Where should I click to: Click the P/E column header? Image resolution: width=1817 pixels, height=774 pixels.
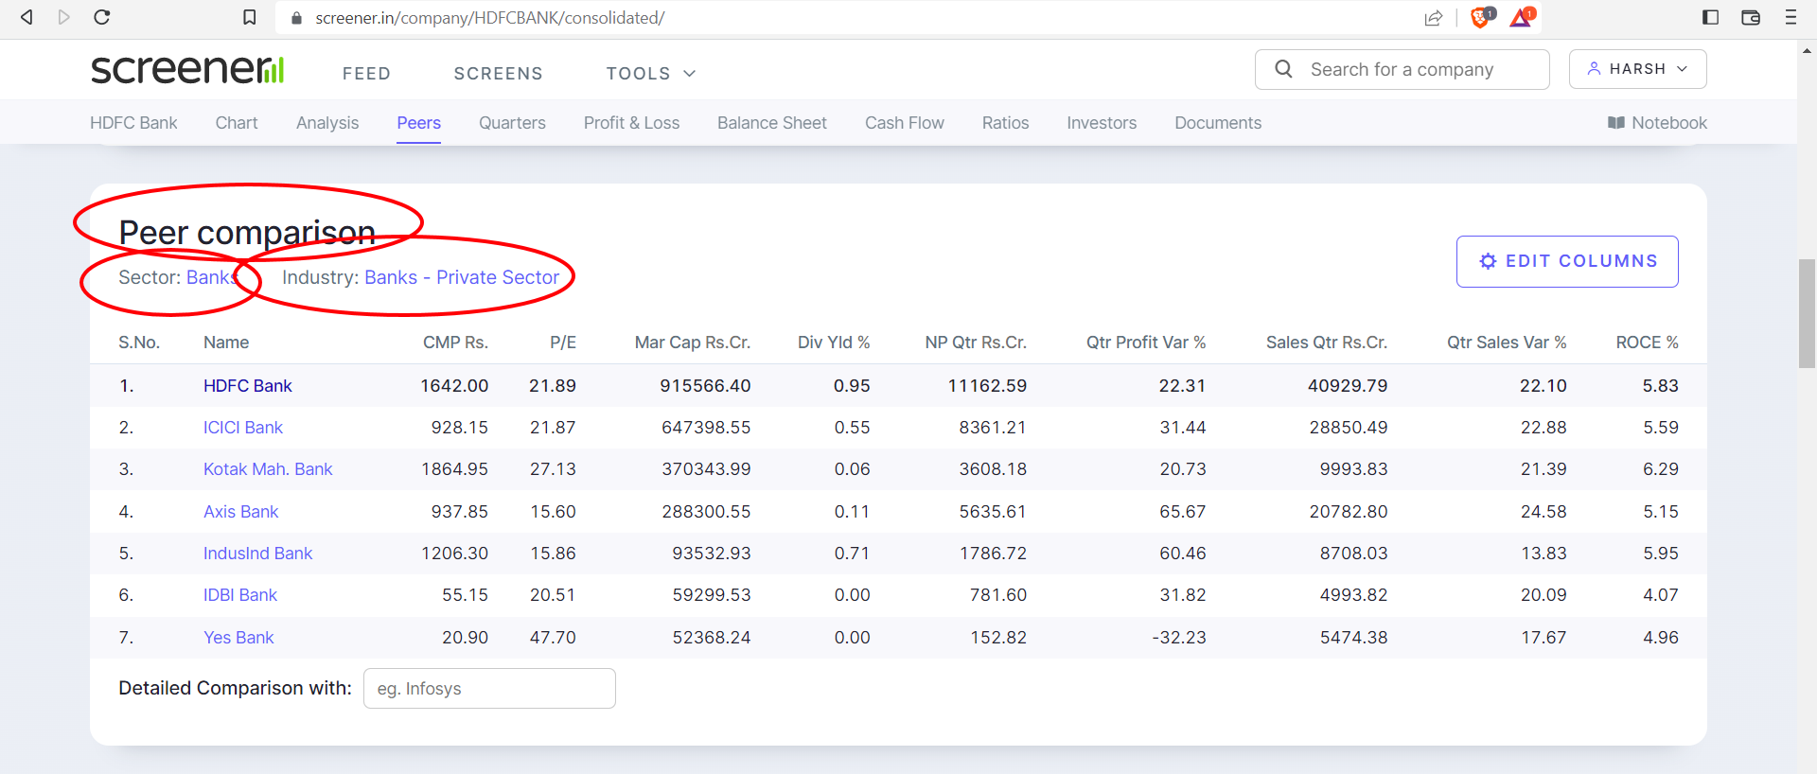tap(563, 343)
